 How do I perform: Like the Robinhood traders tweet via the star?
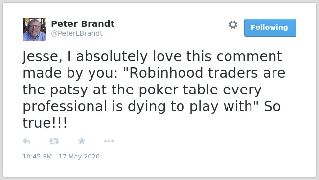point(82,141)
